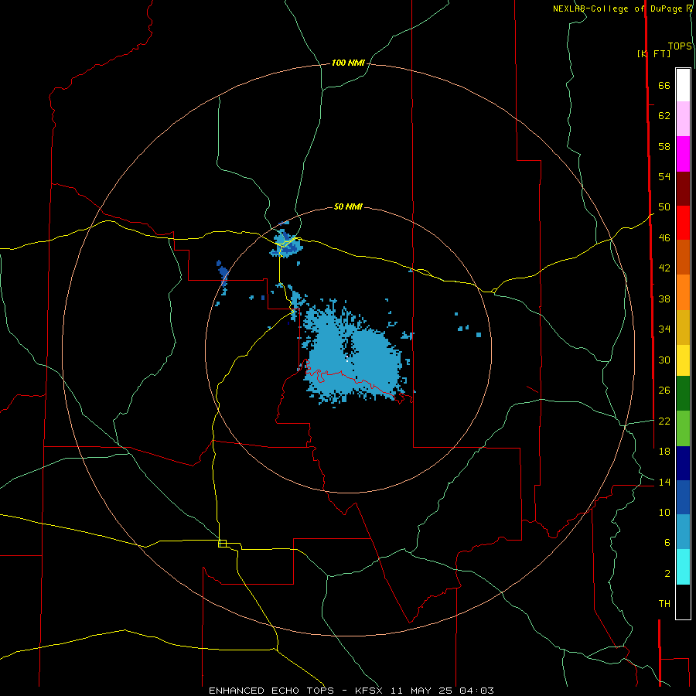696x696 pixels.
Task: Click the legend value 58
Action: [664, 146]
